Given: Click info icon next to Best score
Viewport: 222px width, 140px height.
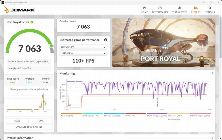Looking at the screenshot, I should pos(48,79).
